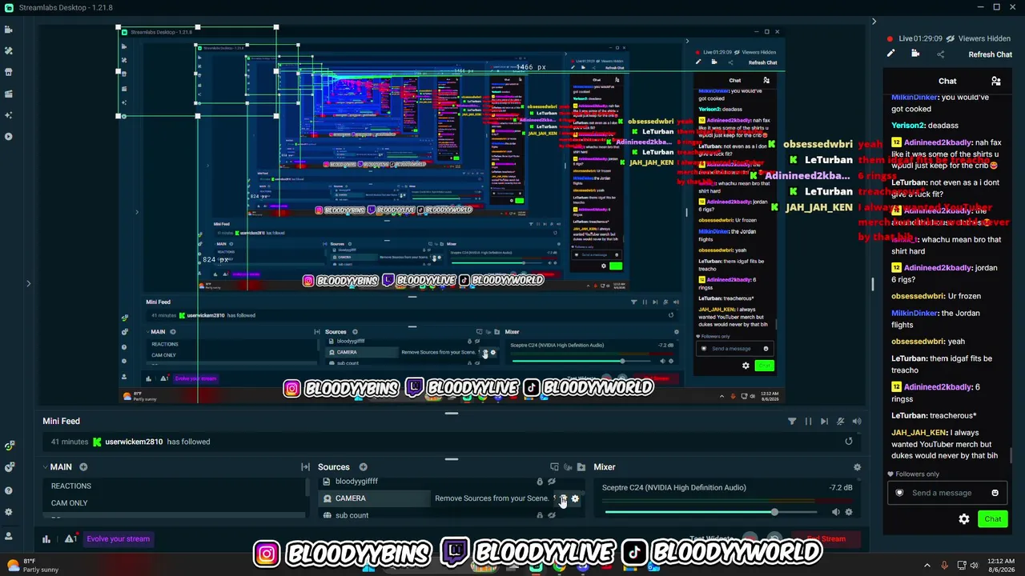Remove the CAMERA source with trash icon
The width and height of the screenshot is (1025, 576).
[563, 498]
